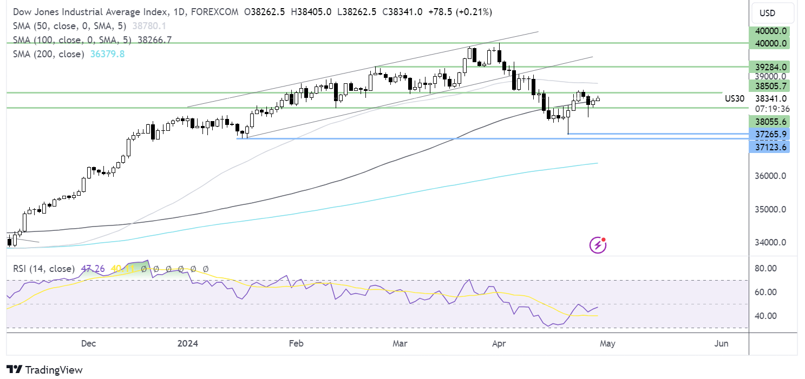
Task: Click the May label on time axis
Action: tap(607, 343)
